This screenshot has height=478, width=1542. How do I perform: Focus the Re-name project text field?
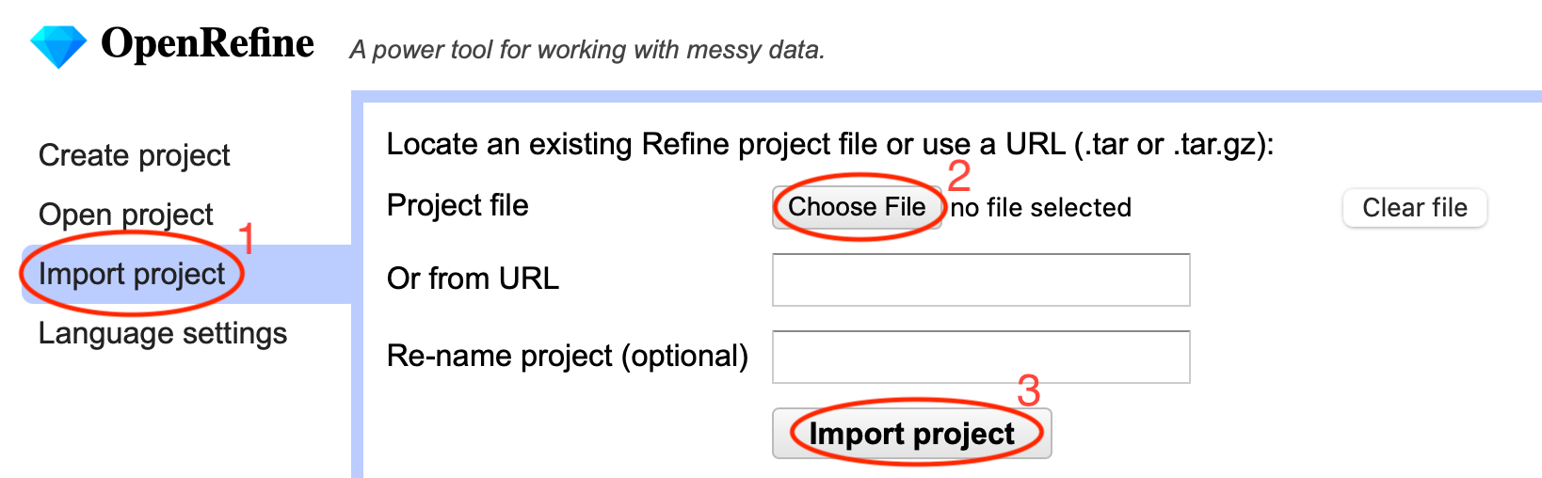coord(981,357)
